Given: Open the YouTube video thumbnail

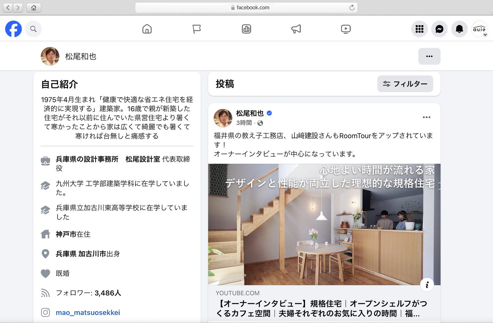Looking at the screenshot, I should 324,224.
